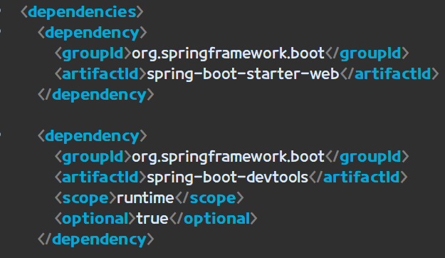Viewport: 445px width, 258px height.
Task: Click the opening scope tag
Action: click(x=85, y=198)
